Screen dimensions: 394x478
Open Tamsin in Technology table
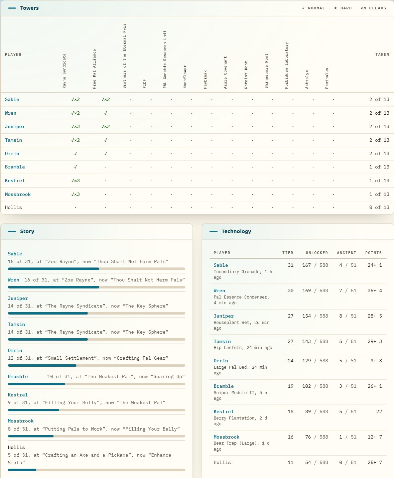tap(222, 342)
